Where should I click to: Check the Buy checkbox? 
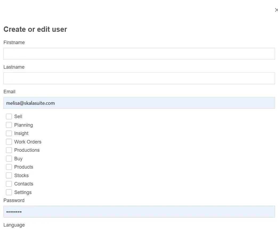(x=9, y=159)
